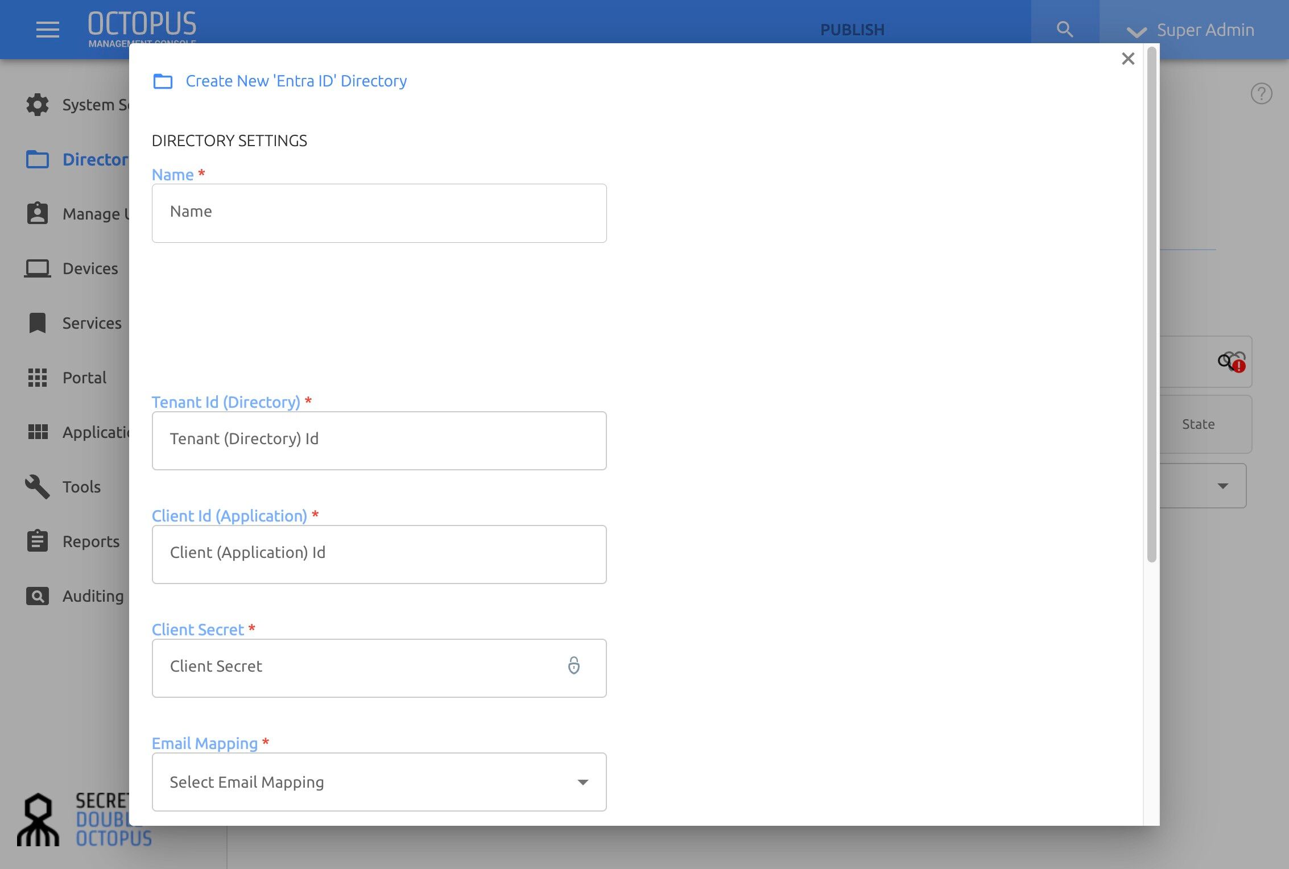Viewport: 1289px width, 869px height.
Task: Click the Tools wrench icon
Action: [x=38, y=487]
